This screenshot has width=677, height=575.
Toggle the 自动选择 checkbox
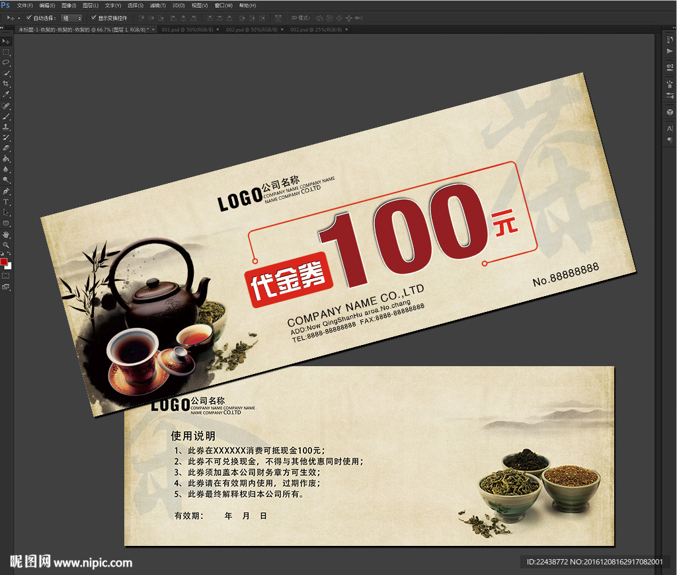point(29,18)
